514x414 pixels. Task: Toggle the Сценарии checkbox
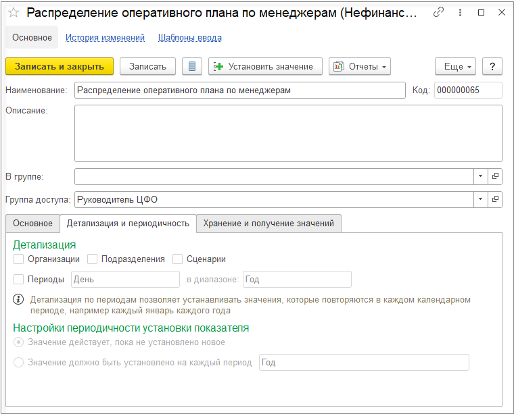[x=178, y=259]
